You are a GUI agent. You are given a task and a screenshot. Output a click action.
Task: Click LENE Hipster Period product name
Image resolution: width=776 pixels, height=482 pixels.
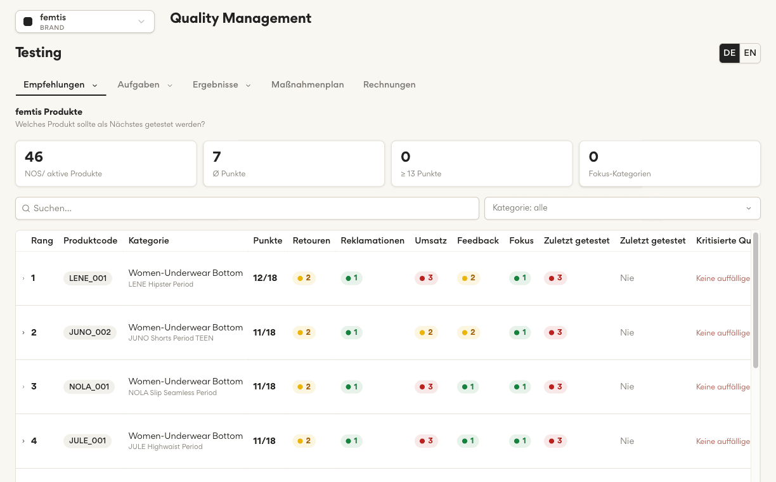click(161, 285)
